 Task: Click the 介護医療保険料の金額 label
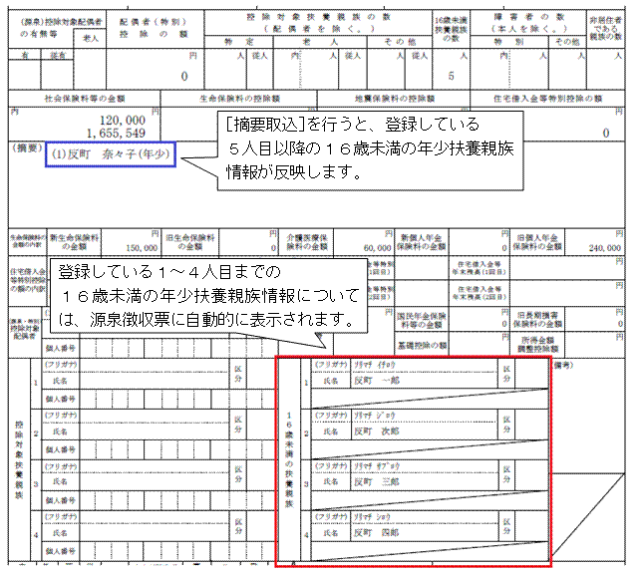307,242
